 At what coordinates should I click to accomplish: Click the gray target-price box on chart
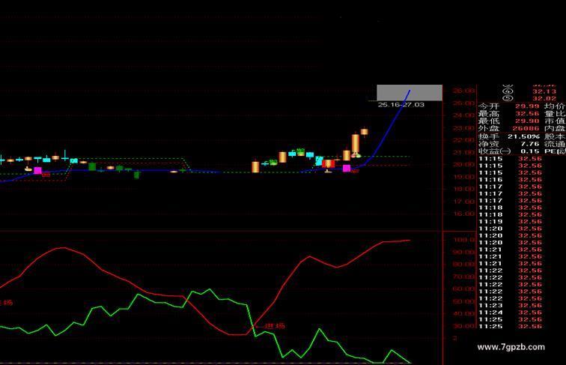pos(410,93)
